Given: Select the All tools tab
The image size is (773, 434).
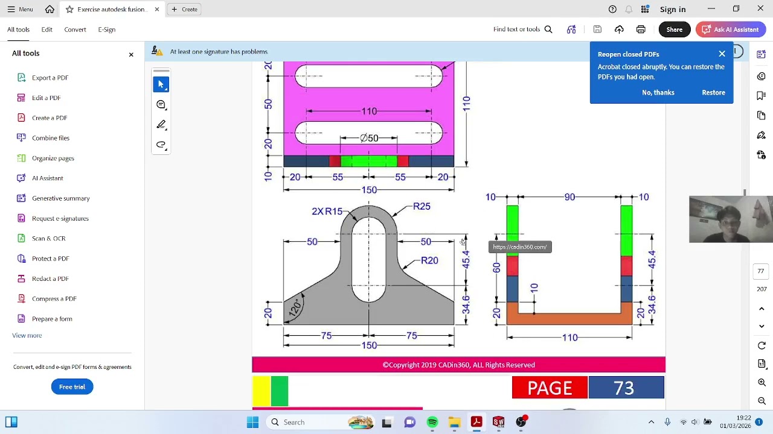Looking at the screenshot, I should tap(18, 29).
